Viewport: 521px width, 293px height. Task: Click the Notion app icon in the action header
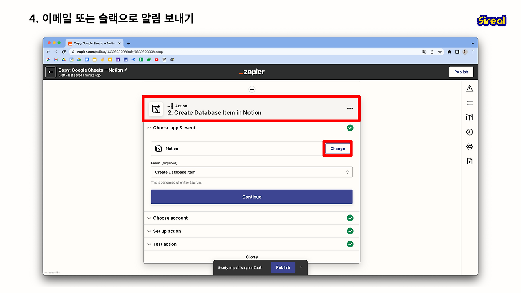156,109
